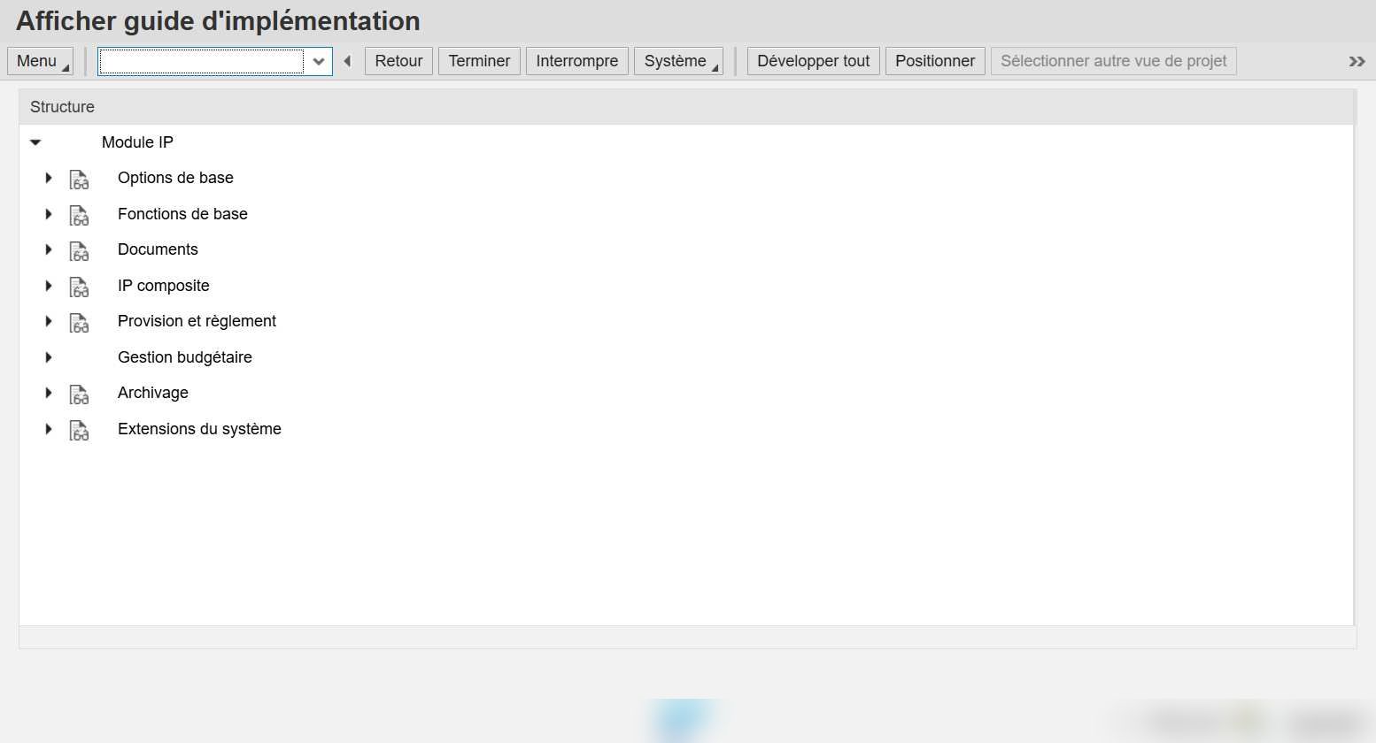Open documentation icon for IP composite
This screenshot has height=743, width=1376.
[x=80, y=287]
